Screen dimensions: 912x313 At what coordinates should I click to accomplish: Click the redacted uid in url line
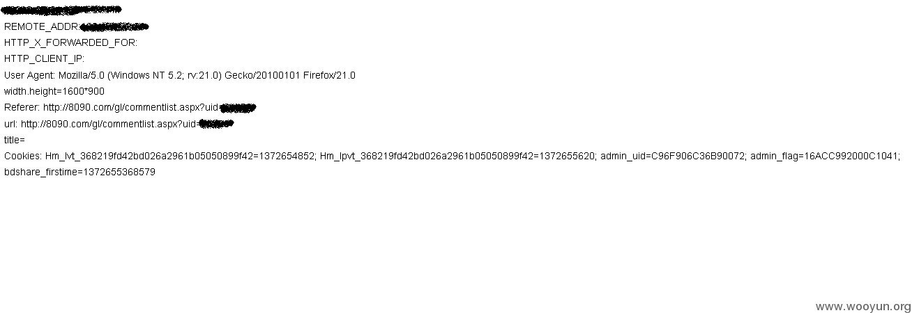216,124
